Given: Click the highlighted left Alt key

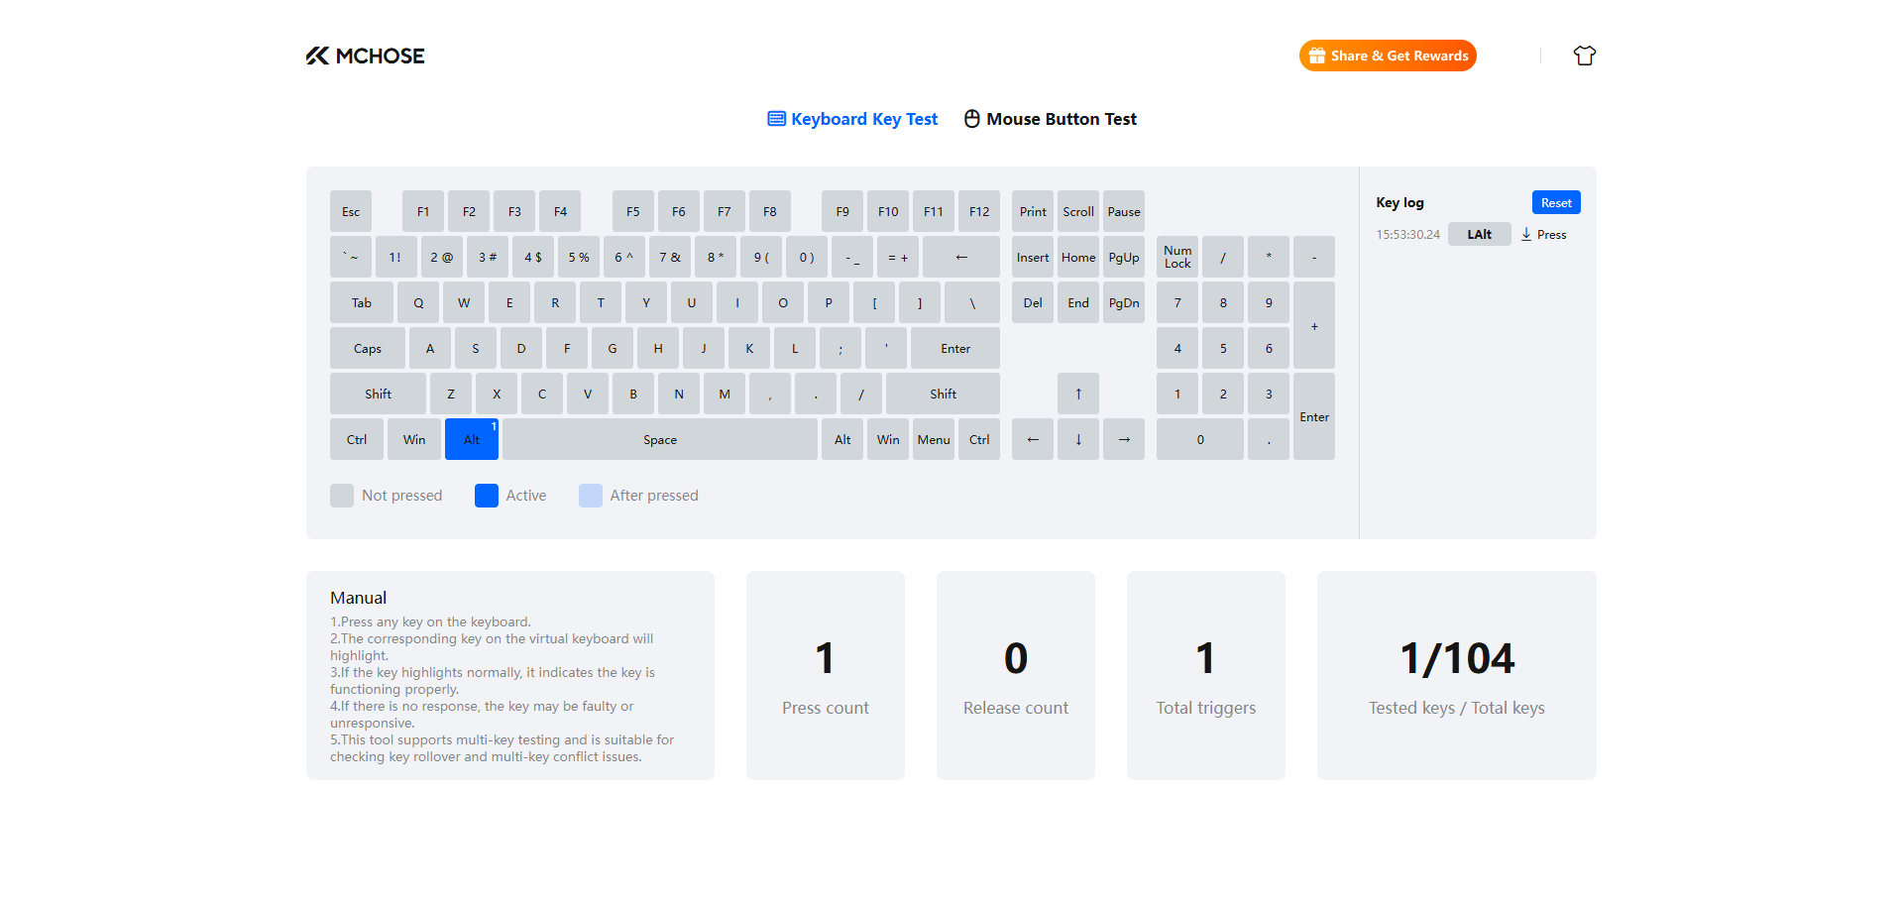Looking at the screenshot, I should 472,439.
